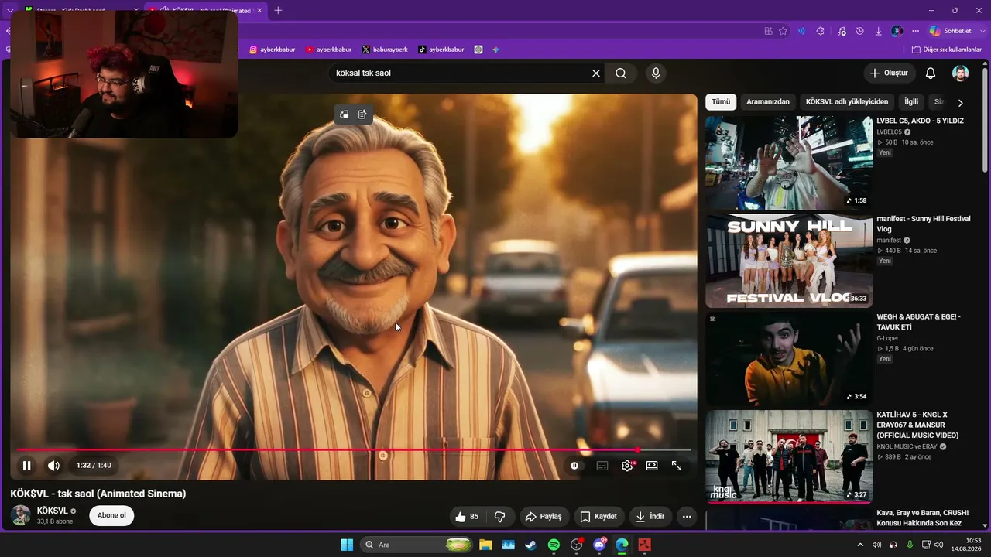Open the browser media control icon
The width and height of the screenshot is (991, 557).
click(x=842, y=31)
